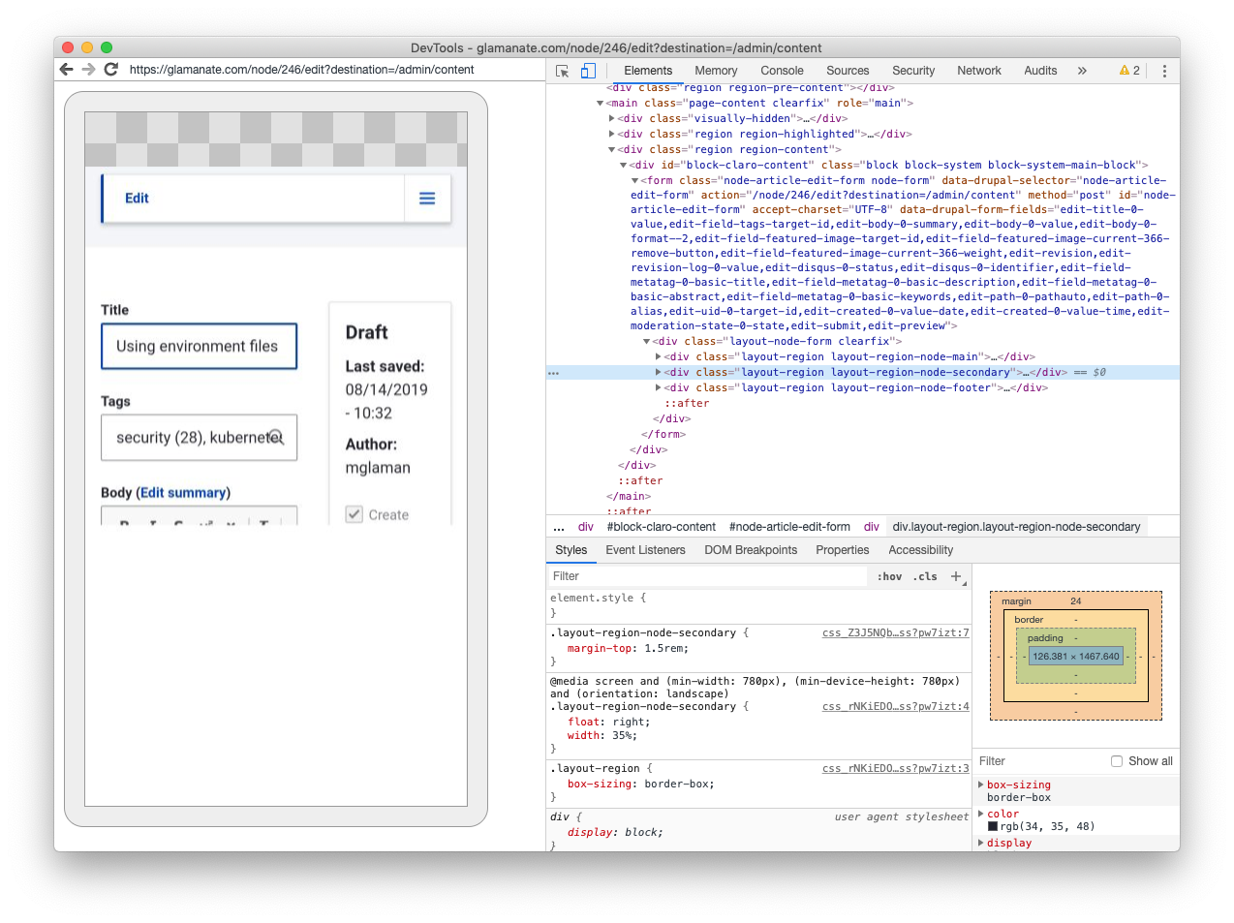
Task: Expand the layout-region-node-main div
Action: pyautogui.click(x=659, y=357)
